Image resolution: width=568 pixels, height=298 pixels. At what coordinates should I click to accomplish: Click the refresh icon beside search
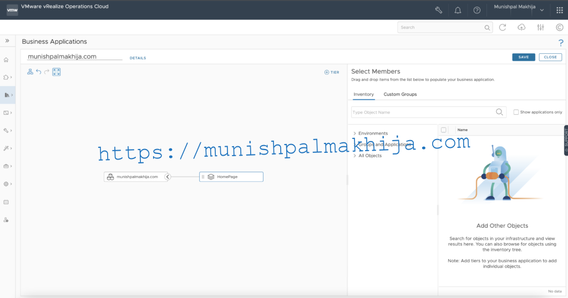tap(503, 28)
